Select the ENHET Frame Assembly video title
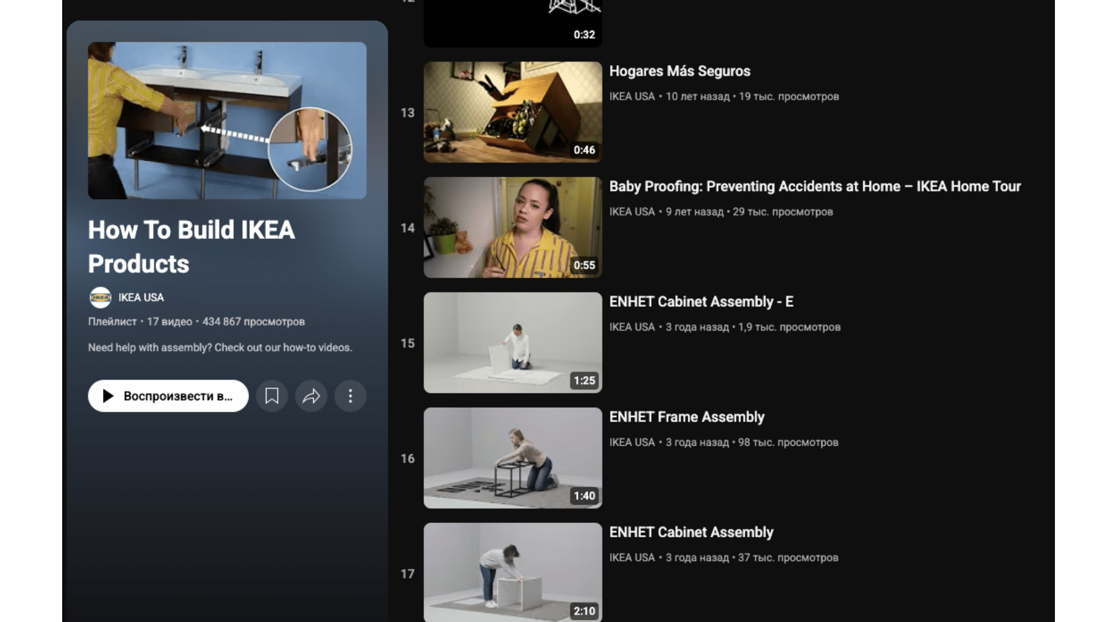Screen dimensions: 1105x622 686,417
